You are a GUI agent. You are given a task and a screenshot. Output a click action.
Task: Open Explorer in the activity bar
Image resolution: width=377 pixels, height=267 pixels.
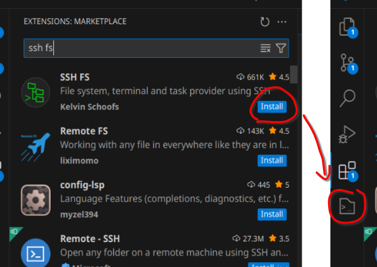348,27
